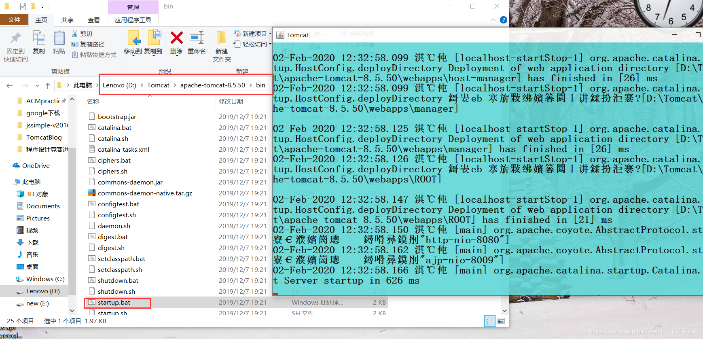
Task: Click 'apache-tomcat-8.5.50' breadcrumb segment
Action: 213,85
